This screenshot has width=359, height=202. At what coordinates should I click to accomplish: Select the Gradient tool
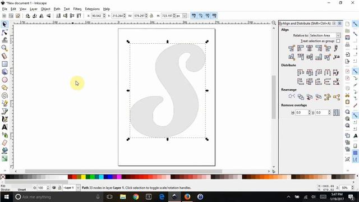(x=4, y=158)
